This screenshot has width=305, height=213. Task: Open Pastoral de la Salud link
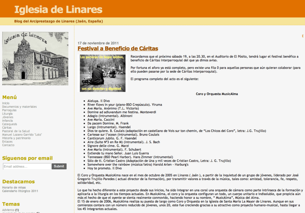click(x=16, y=131)
